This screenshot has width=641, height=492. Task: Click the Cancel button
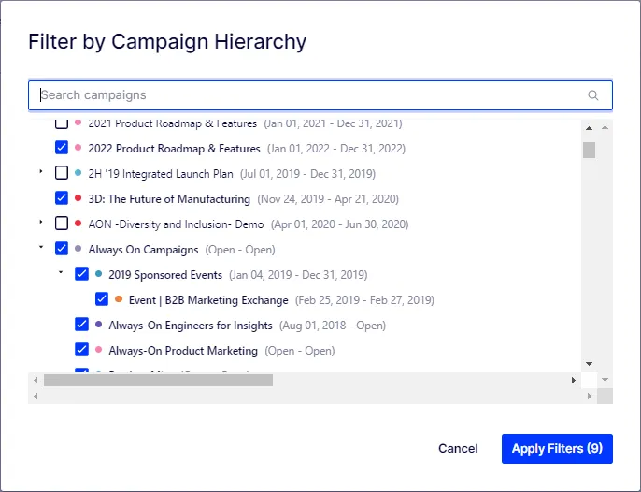tap(458, 449)
